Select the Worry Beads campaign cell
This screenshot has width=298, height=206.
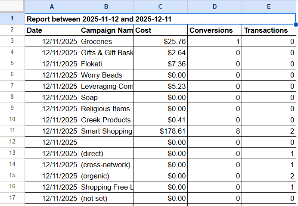[106, 75]
